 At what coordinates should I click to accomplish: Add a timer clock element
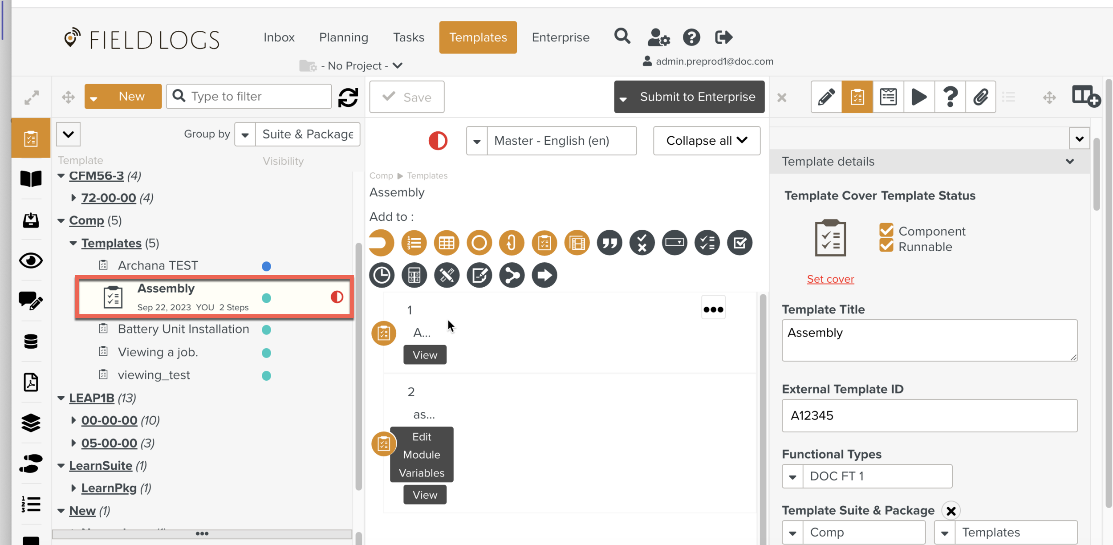point(382,275)
